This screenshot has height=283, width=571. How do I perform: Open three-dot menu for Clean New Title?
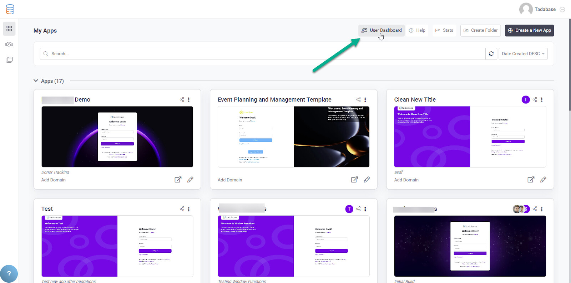542,100
